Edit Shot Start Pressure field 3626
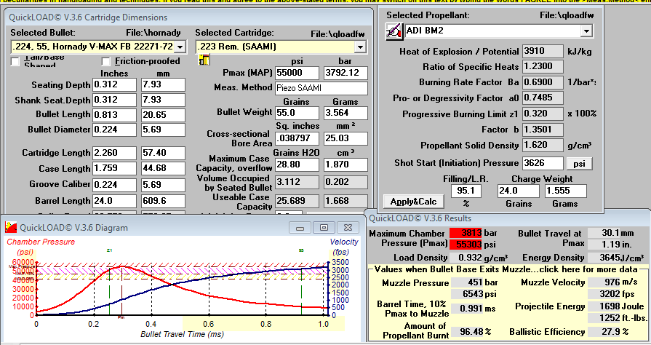The image size is (651, 345). point(543,163)
